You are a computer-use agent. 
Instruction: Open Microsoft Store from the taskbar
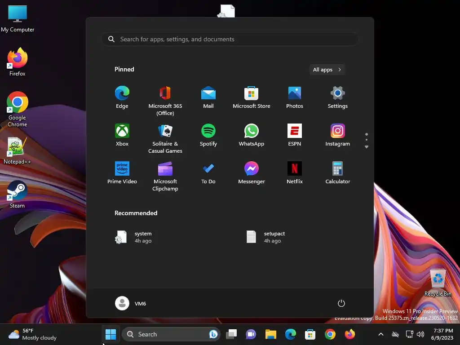310,334
